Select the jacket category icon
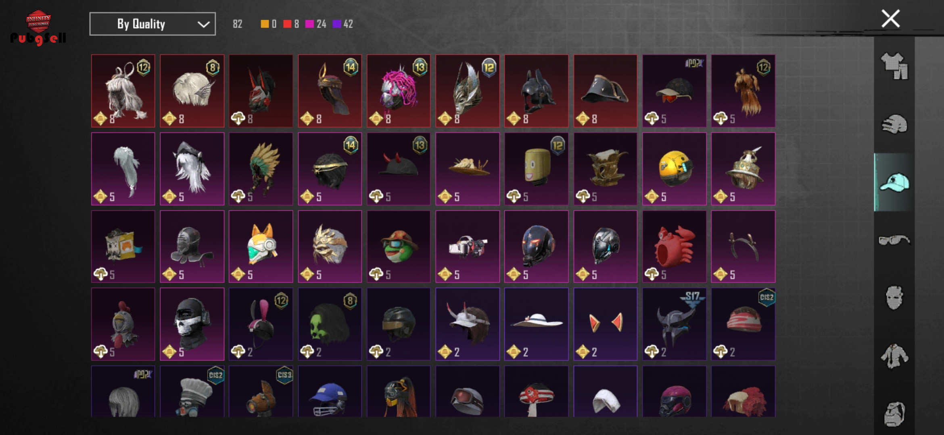Screen dimensions: 944x435 coord(894,356)
